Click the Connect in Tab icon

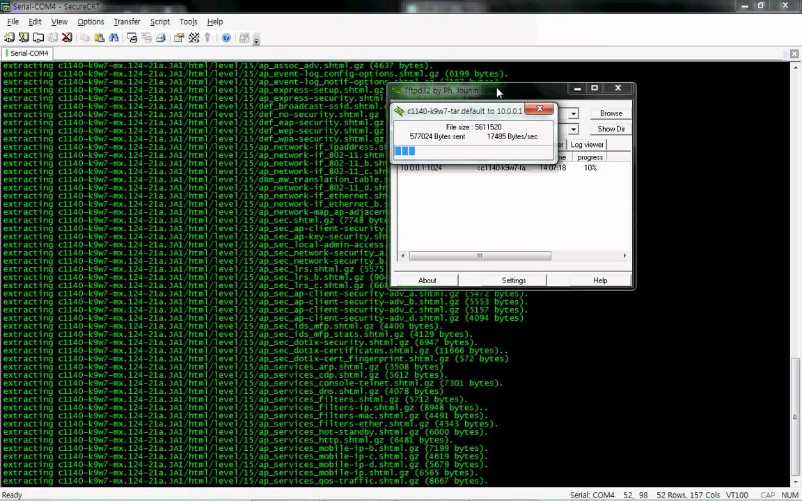(38, 38)
